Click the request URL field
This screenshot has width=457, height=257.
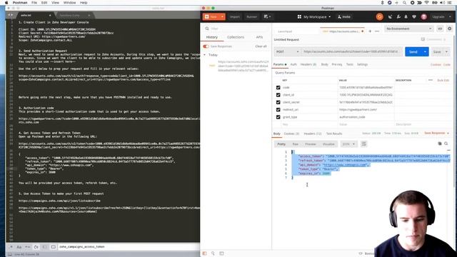click(x=352, y=51)
